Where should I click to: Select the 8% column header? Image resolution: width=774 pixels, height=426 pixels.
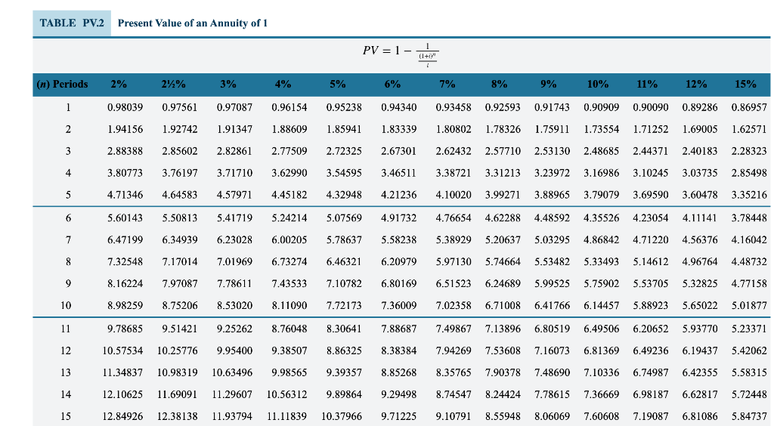499,85
